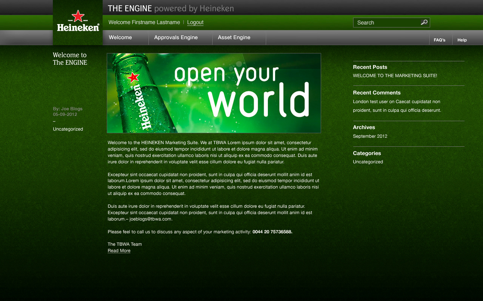Click 'The TBWA Team' signature text
The width and height of the screenshot is (483, 301).
[x=125, y=244]
